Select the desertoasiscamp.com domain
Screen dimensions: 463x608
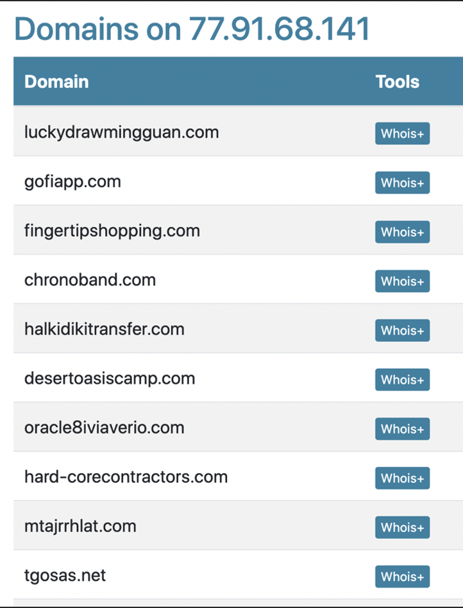point(110,379)
